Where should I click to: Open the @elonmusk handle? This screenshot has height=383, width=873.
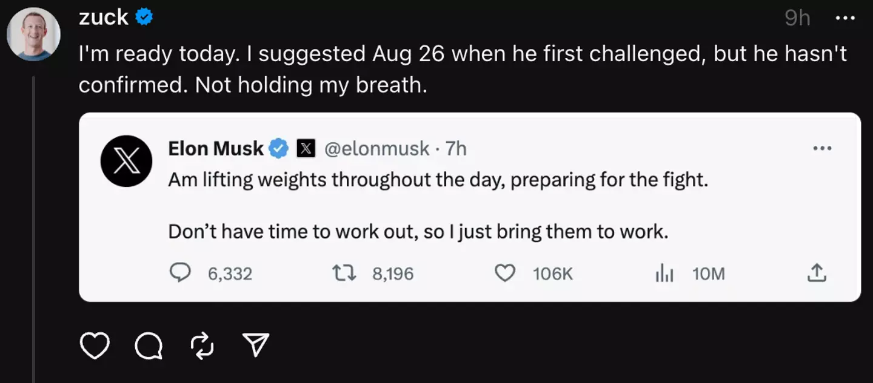point(377,148)
